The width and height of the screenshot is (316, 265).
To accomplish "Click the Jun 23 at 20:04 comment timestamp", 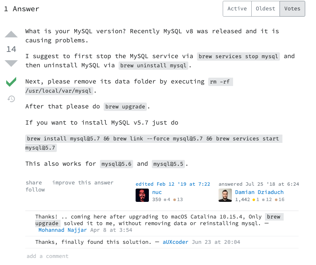I will (x=216, y=242).
